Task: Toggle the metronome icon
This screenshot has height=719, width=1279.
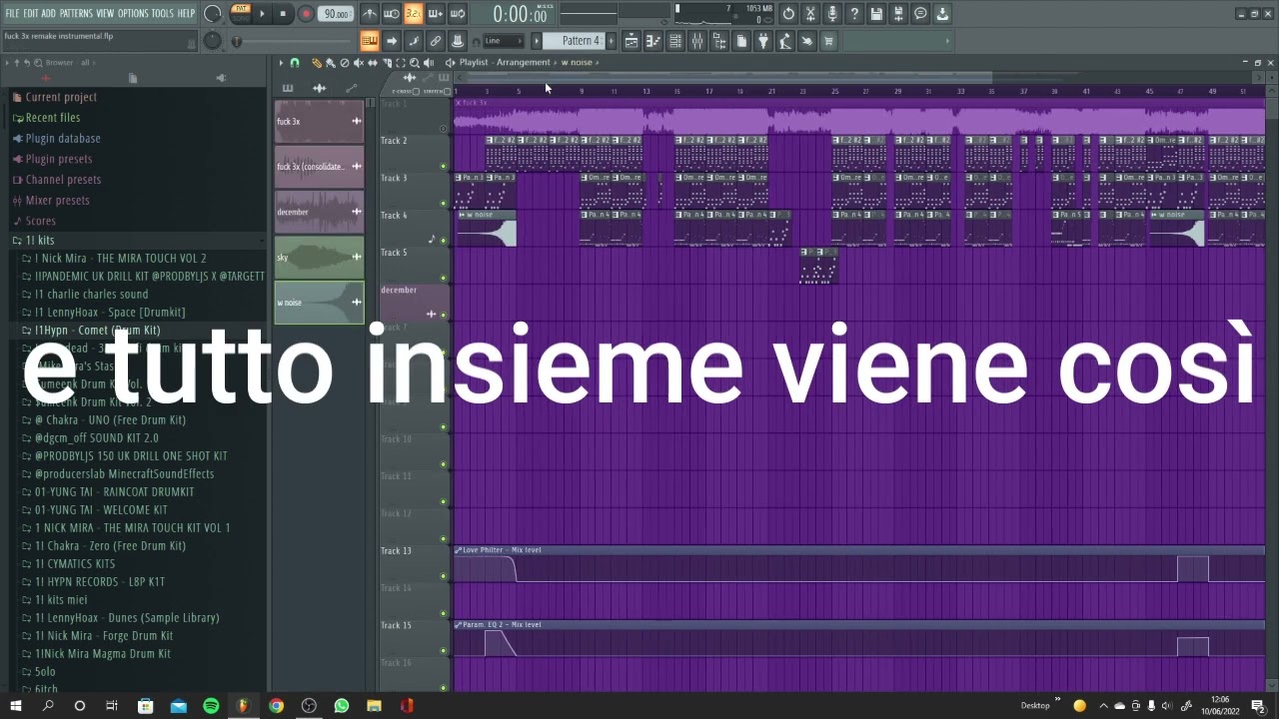Action: pos(369,14)
